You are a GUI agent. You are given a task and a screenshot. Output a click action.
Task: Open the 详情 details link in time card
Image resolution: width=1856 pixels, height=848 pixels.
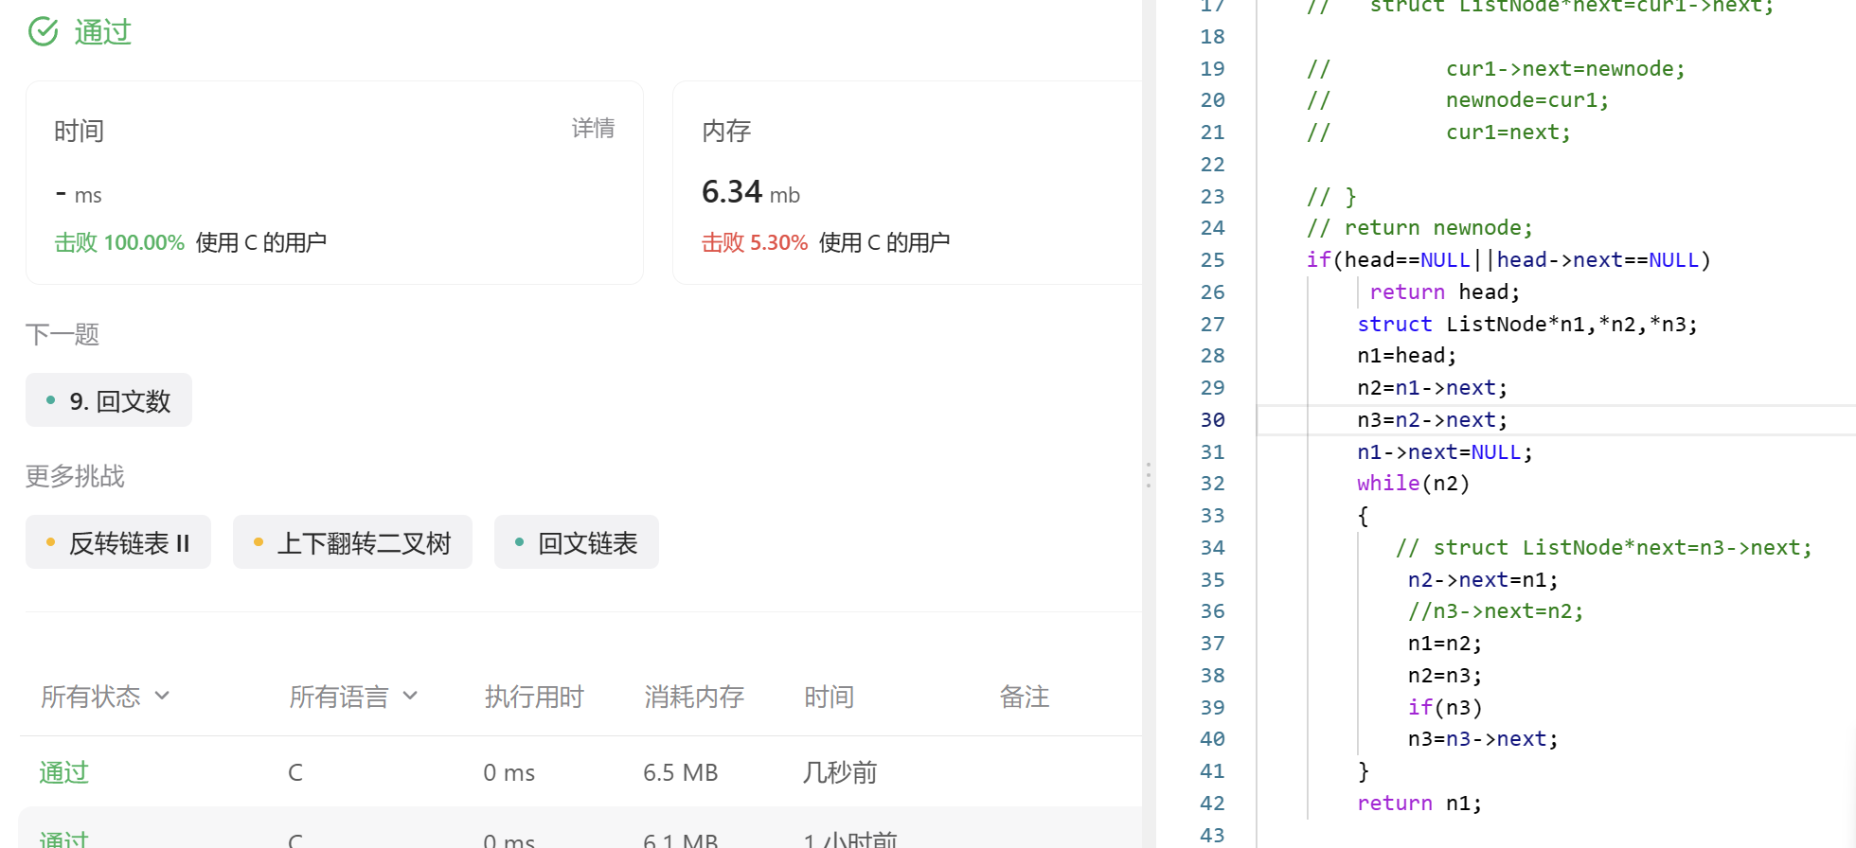[x=593, y=129]
